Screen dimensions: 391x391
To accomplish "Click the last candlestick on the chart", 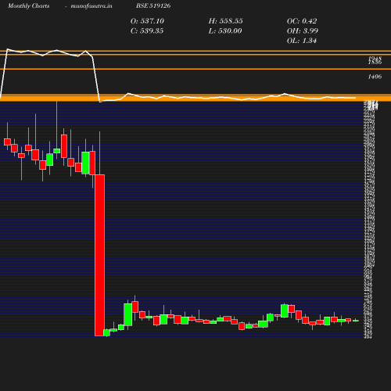I will pos(356,321).
